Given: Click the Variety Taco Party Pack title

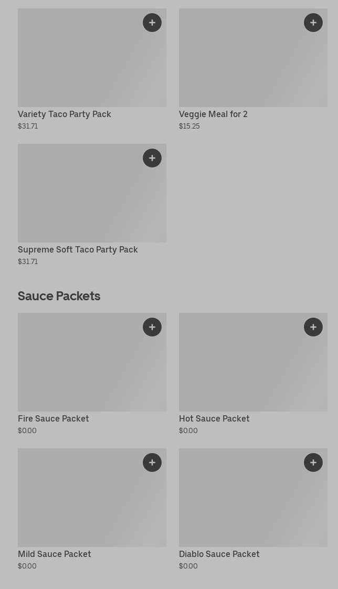Looking at the screenshot, I should coord(65,114).
